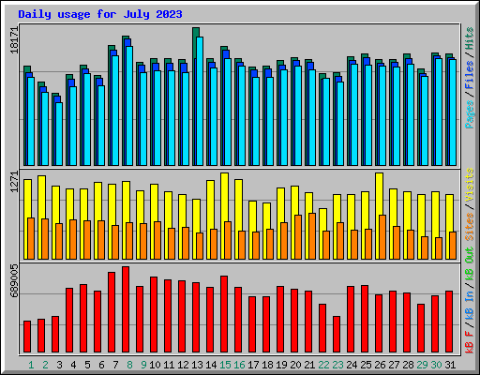480x375 pixels.
Task: Click the orange sites bar for day 1
Action: pyautogui.click(x=31, y=238)
